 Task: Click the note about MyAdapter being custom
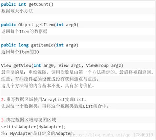tap(38, 133)
